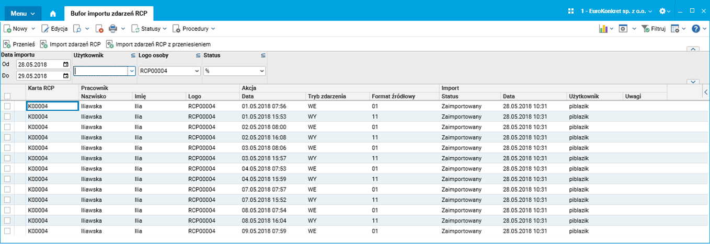Go to the home screen icon

[x=53, y=13]
